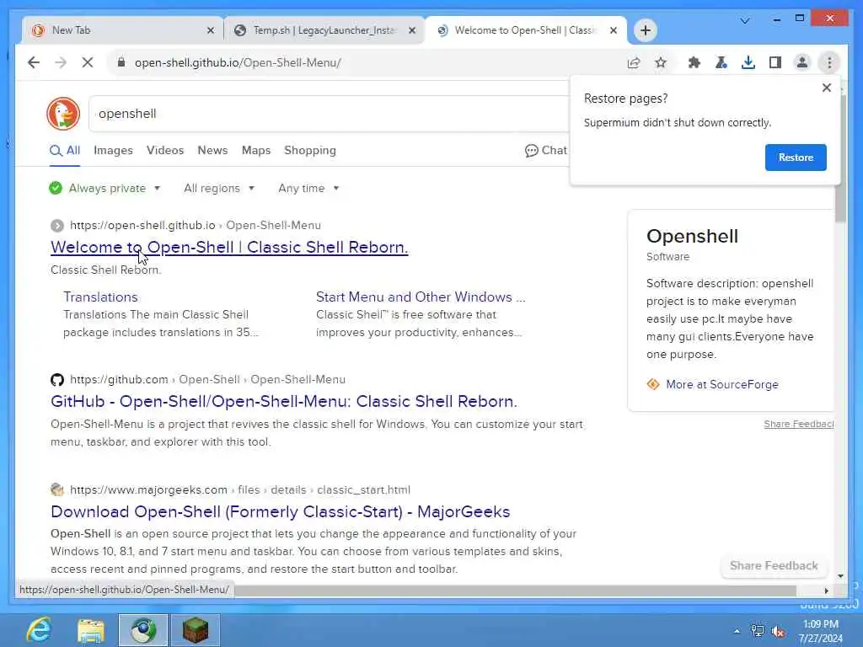Click the SourceForge diamond icon
Viewport: 863px width, 647px height.
[x=653, y=384]
